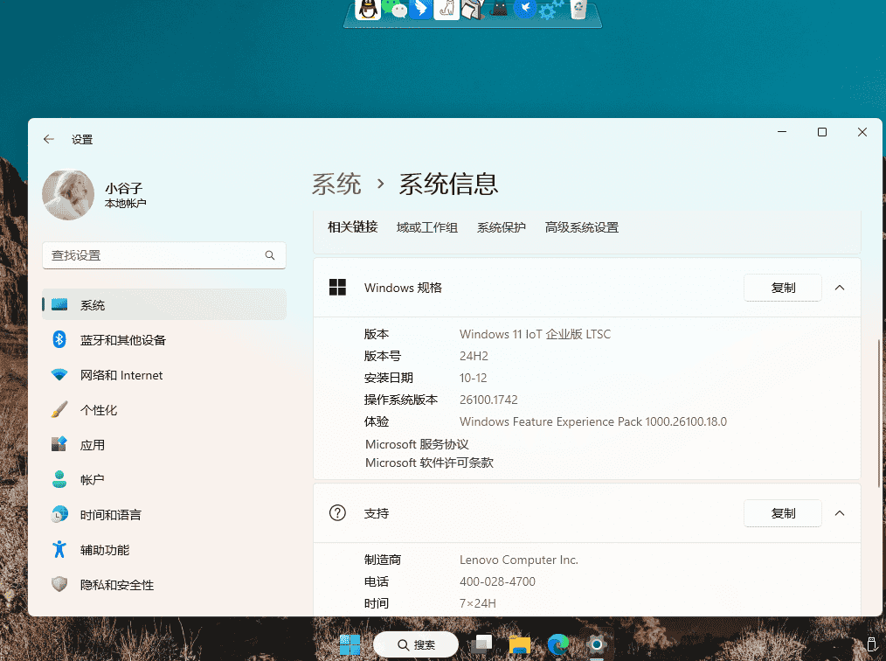Launch Microsoft Edge from the taskbar
Screen dimensions: 886x661
557,644
